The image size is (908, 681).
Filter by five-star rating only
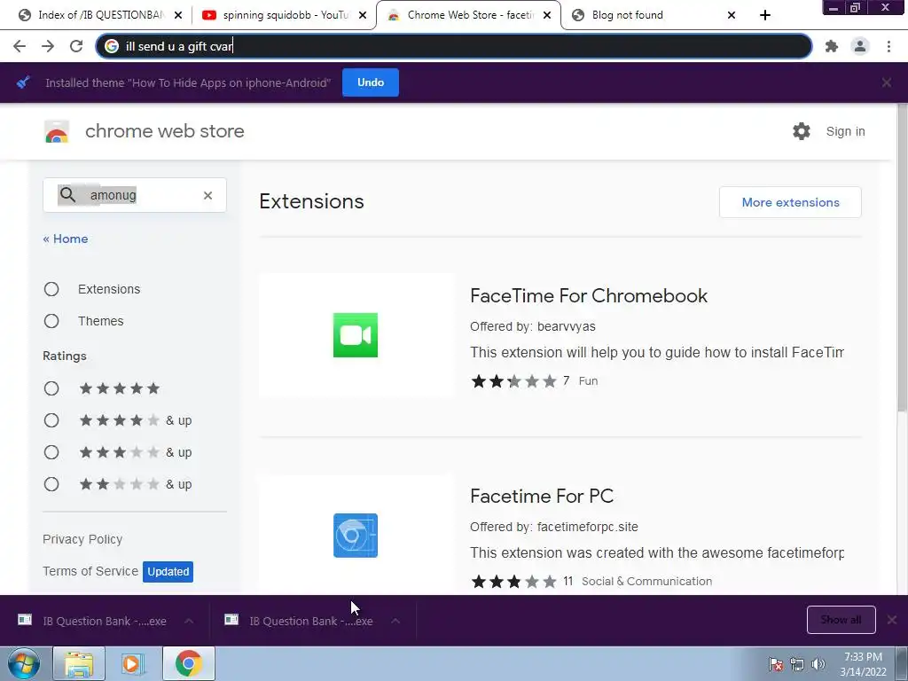[51, 388]
